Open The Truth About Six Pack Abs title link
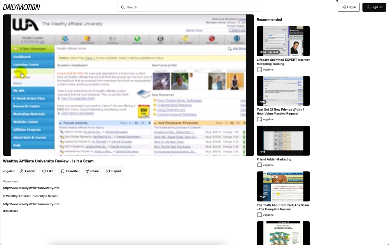 (x=282, y=207)
